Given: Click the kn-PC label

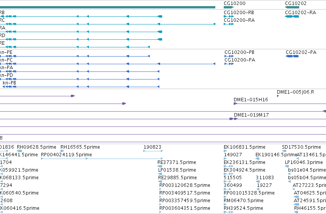Looking at the screenshot, I should pyautogui.click(x=6, y=60).
